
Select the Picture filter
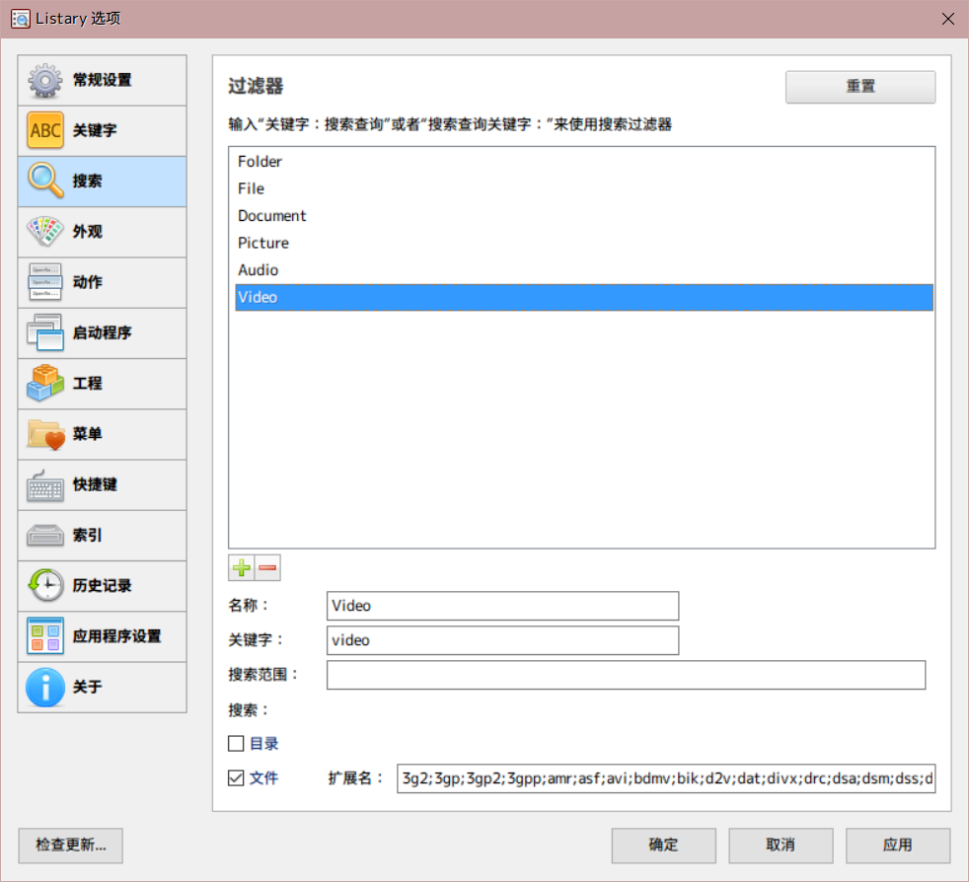pos(584,243)
